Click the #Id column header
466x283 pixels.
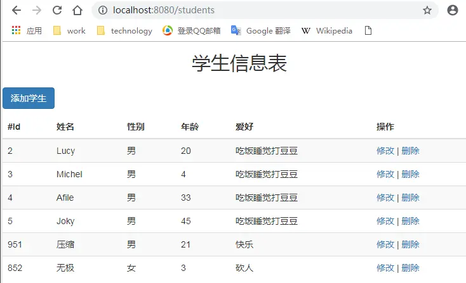(x=14, y=127)
